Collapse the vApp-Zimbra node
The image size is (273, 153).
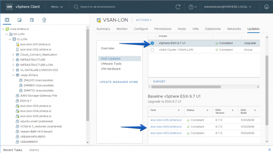13,75
